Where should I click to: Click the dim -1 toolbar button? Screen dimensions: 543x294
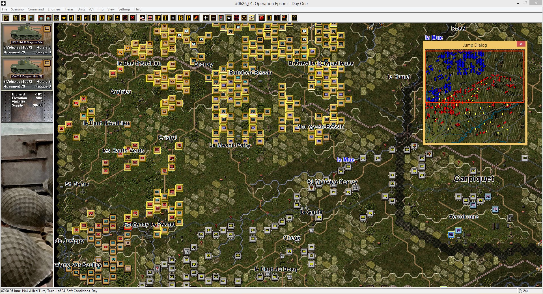(94, 18)
